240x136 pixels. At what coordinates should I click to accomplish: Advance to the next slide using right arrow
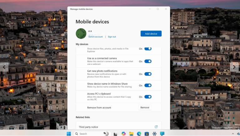[x=234, y=67]
